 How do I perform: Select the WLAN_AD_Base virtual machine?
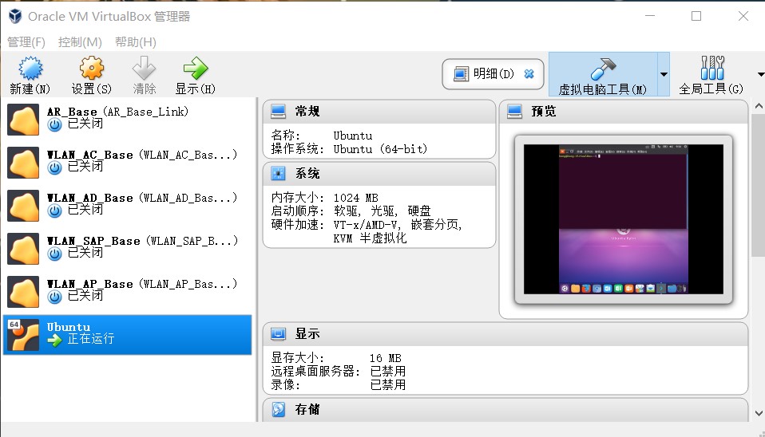click(127, 205)
